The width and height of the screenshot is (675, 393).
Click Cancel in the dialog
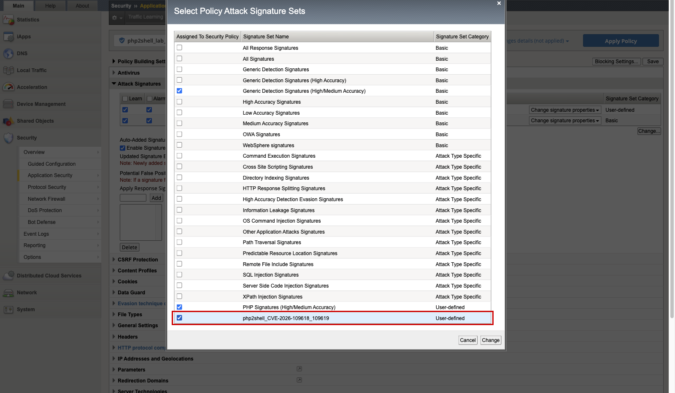click(468, 340)
